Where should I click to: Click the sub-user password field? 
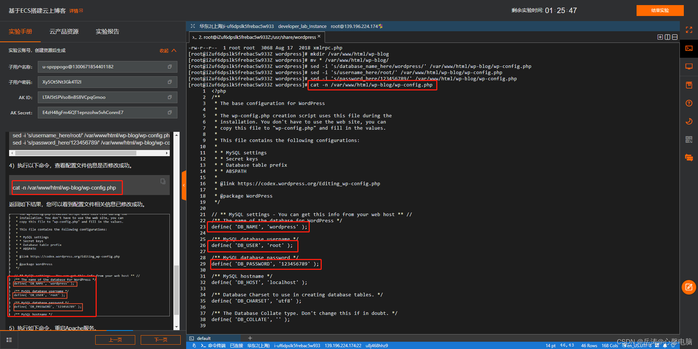point(108,82)
